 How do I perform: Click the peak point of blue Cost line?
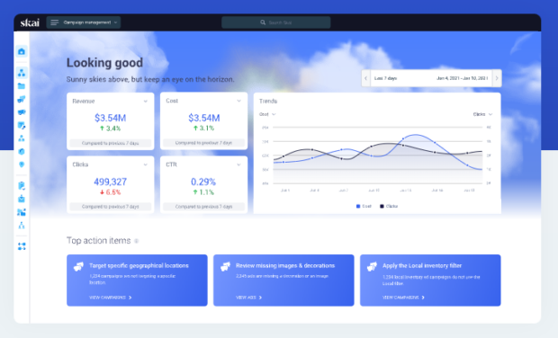[416, 135]
